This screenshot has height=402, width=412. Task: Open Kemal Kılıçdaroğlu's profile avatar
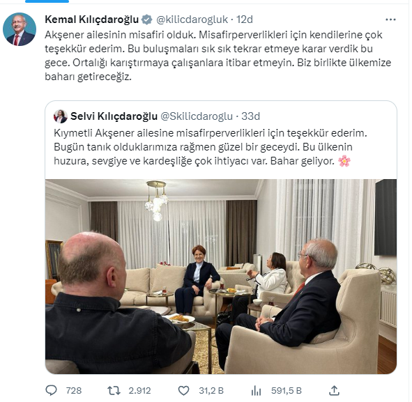pyautogui.click(x=20, y=29)
